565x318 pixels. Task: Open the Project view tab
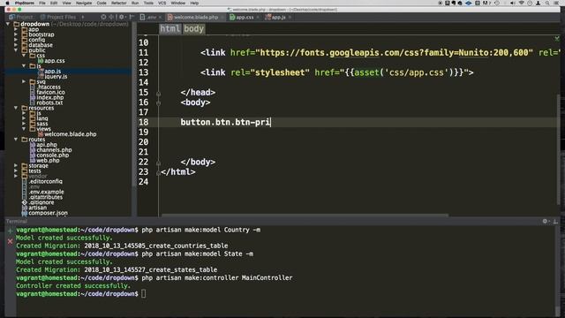pos(21,17)
